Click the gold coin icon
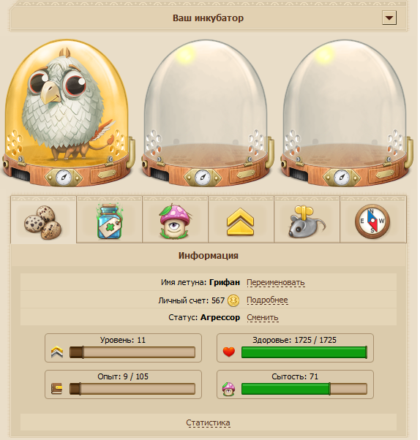The image size is (420, 440). coord(233,300)
